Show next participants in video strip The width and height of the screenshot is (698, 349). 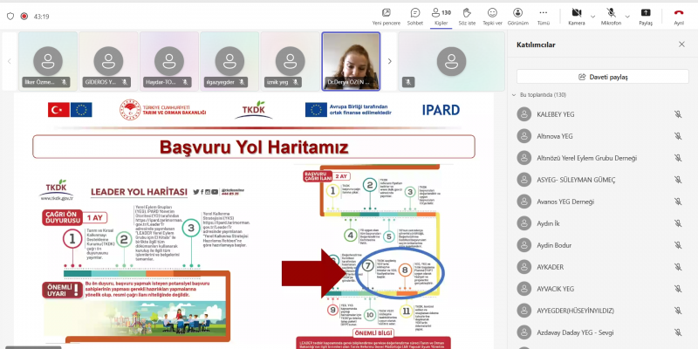pyautogui.click(x=389, y=61)
